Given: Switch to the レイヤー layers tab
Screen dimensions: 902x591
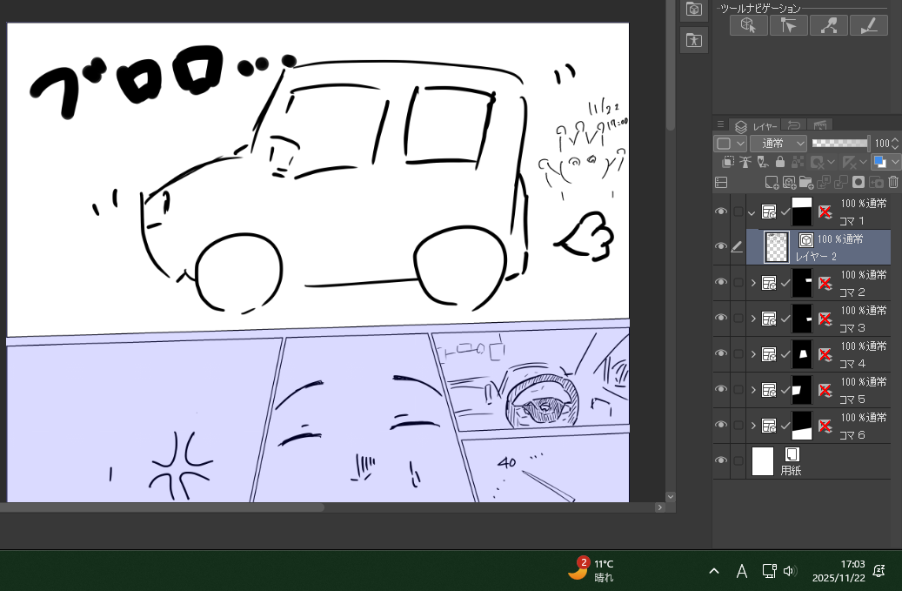Looking at the screenshot, I should click(x=757, y=126).
